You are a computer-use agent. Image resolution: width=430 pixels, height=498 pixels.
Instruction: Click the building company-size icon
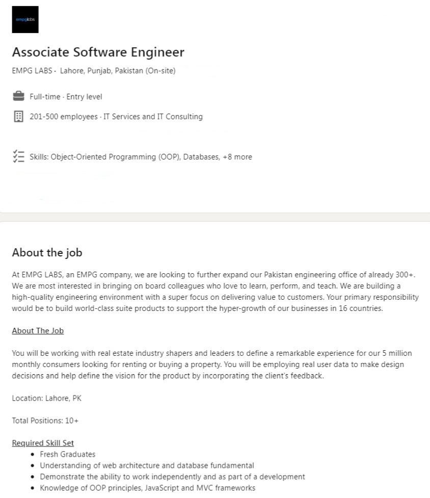click(x=18, y=117)
